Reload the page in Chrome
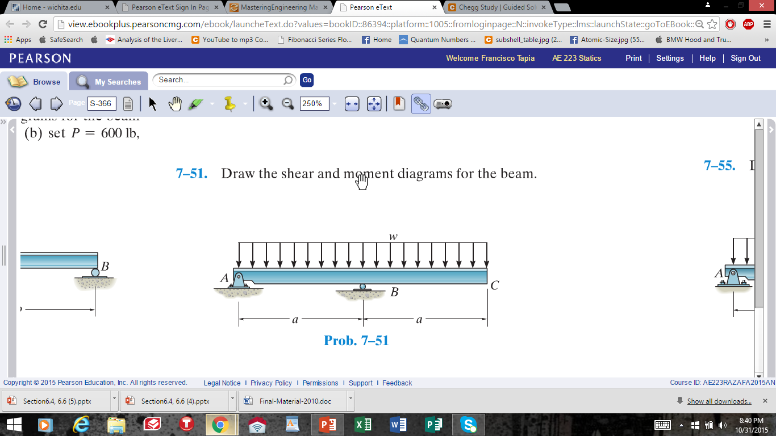This screenshot has height=436, width=776. (42, 24)
